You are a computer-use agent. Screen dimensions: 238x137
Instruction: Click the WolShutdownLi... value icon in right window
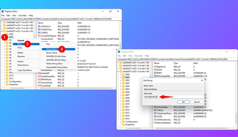pos(155,120)
